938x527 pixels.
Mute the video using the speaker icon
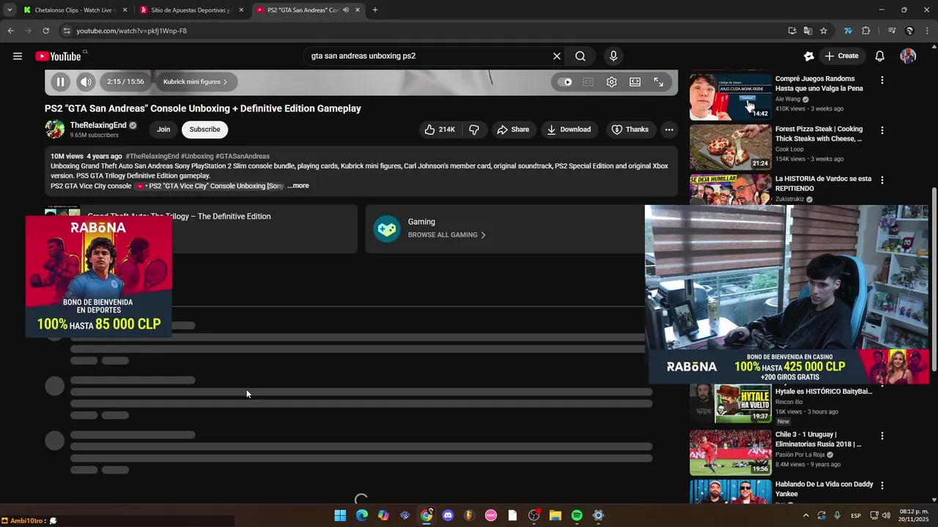click(86, 82)
